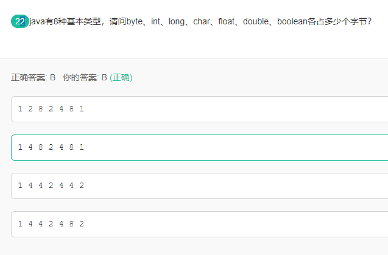Click the final digit "2" of the last option
The height and width of the screenshot is (255, 388).
(82, 224)
